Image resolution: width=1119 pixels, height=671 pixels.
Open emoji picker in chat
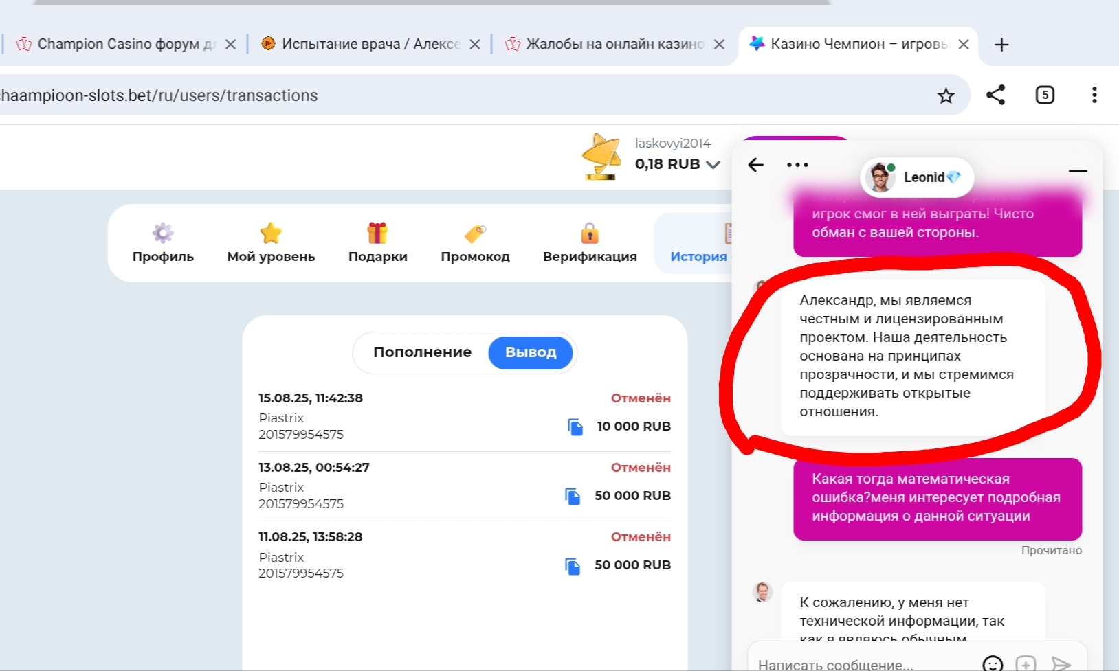[x=993, y=663]
